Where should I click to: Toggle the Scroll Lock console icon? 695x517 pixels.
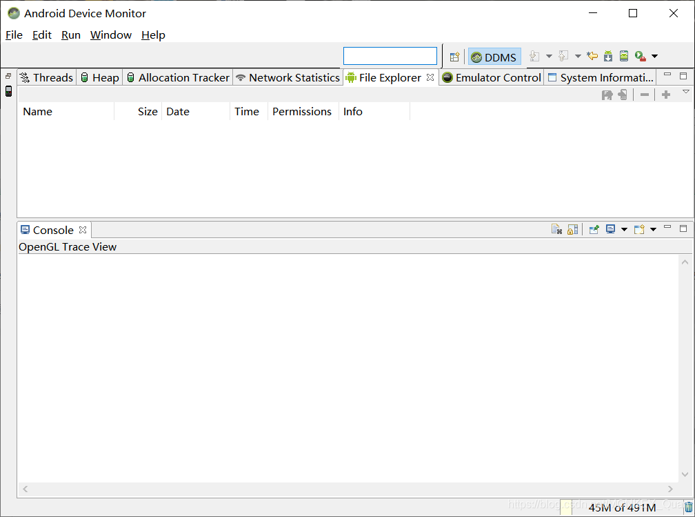[573, 229]
